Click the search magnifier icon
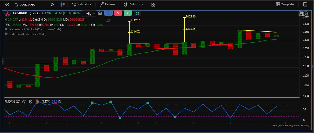314x133 pixels. [16, 5]
